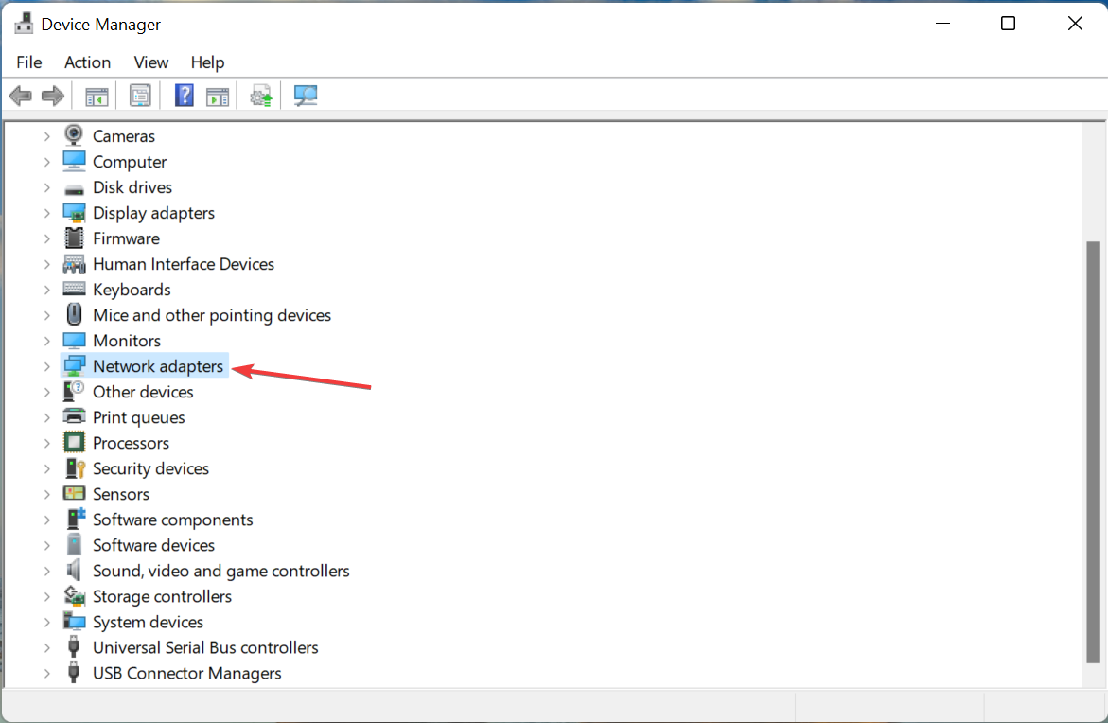Click Scan for hardware changes icon
Image resolution: width=1108 pixels, height=723 pixels.
(x=306, y=96)
